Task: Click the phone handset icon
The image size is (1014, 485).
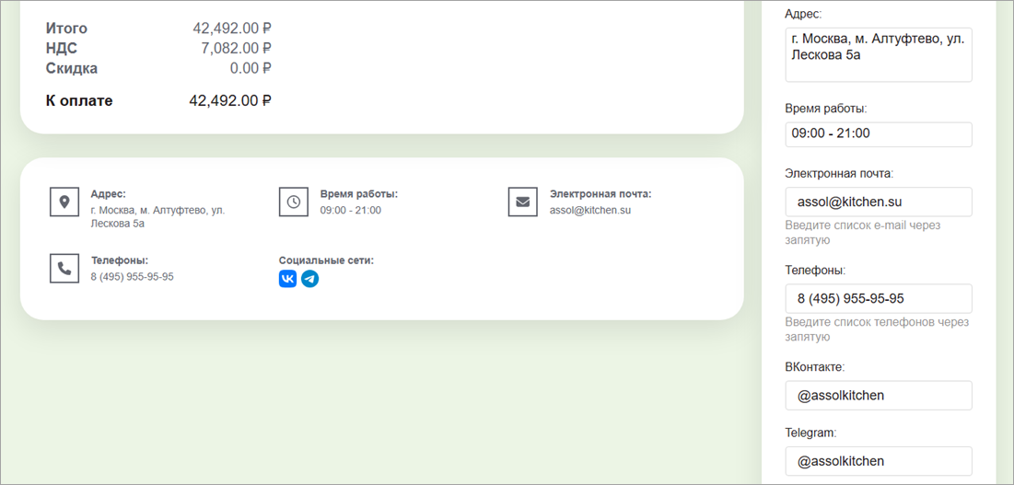Action: [64, 268]
